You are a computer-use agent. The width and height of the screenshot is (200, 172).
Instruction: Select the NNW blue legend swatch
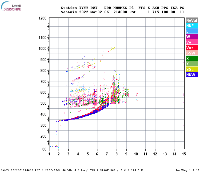point(192,75)
